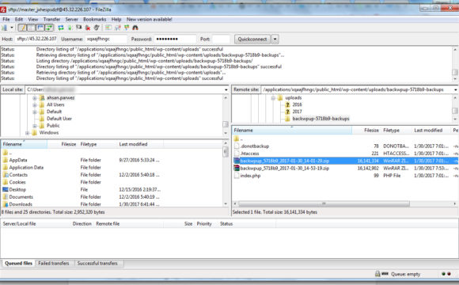The width and height of the screenshot is (459, 285).
Task: Open the Help menu
Action: tap(116, 19)
